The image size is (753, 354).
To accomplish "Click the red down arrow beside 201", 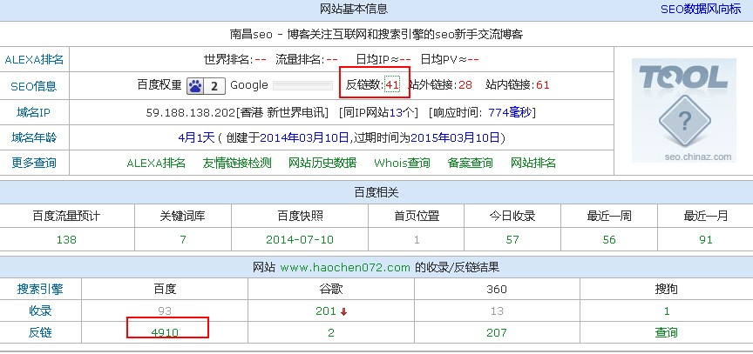I will coord(343,312).
